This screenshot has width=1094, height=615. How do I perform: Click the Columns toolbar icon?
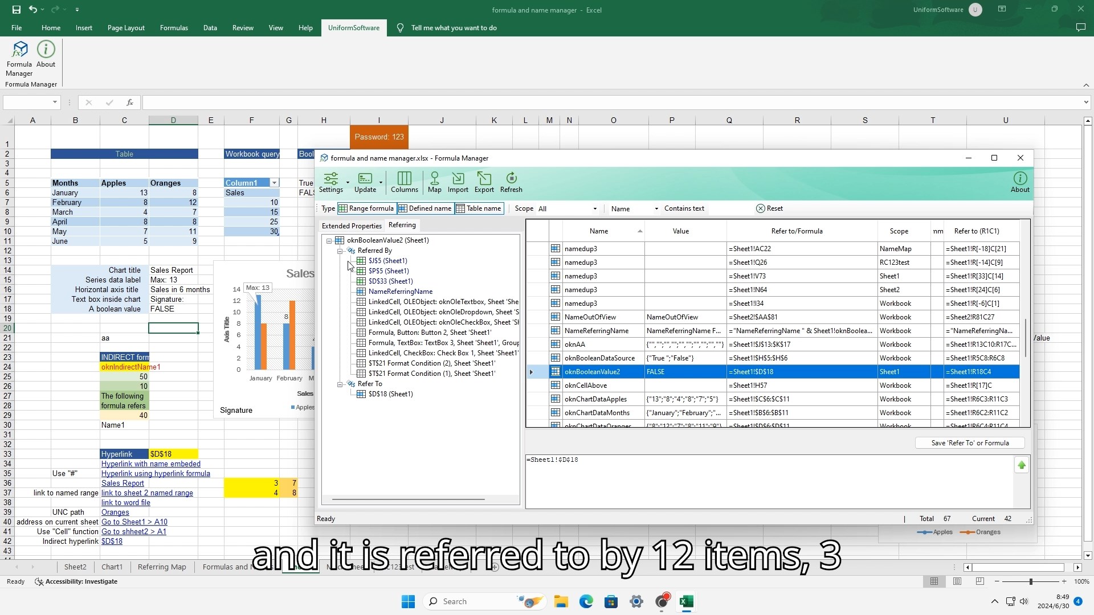tap(404, 182)
